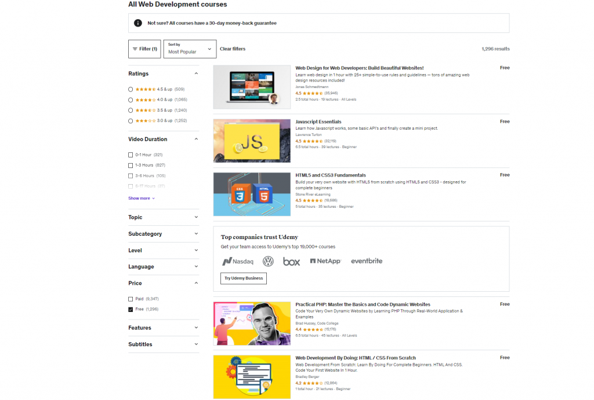
Task: Expand the Language filter section
Action: coord(163,267)
